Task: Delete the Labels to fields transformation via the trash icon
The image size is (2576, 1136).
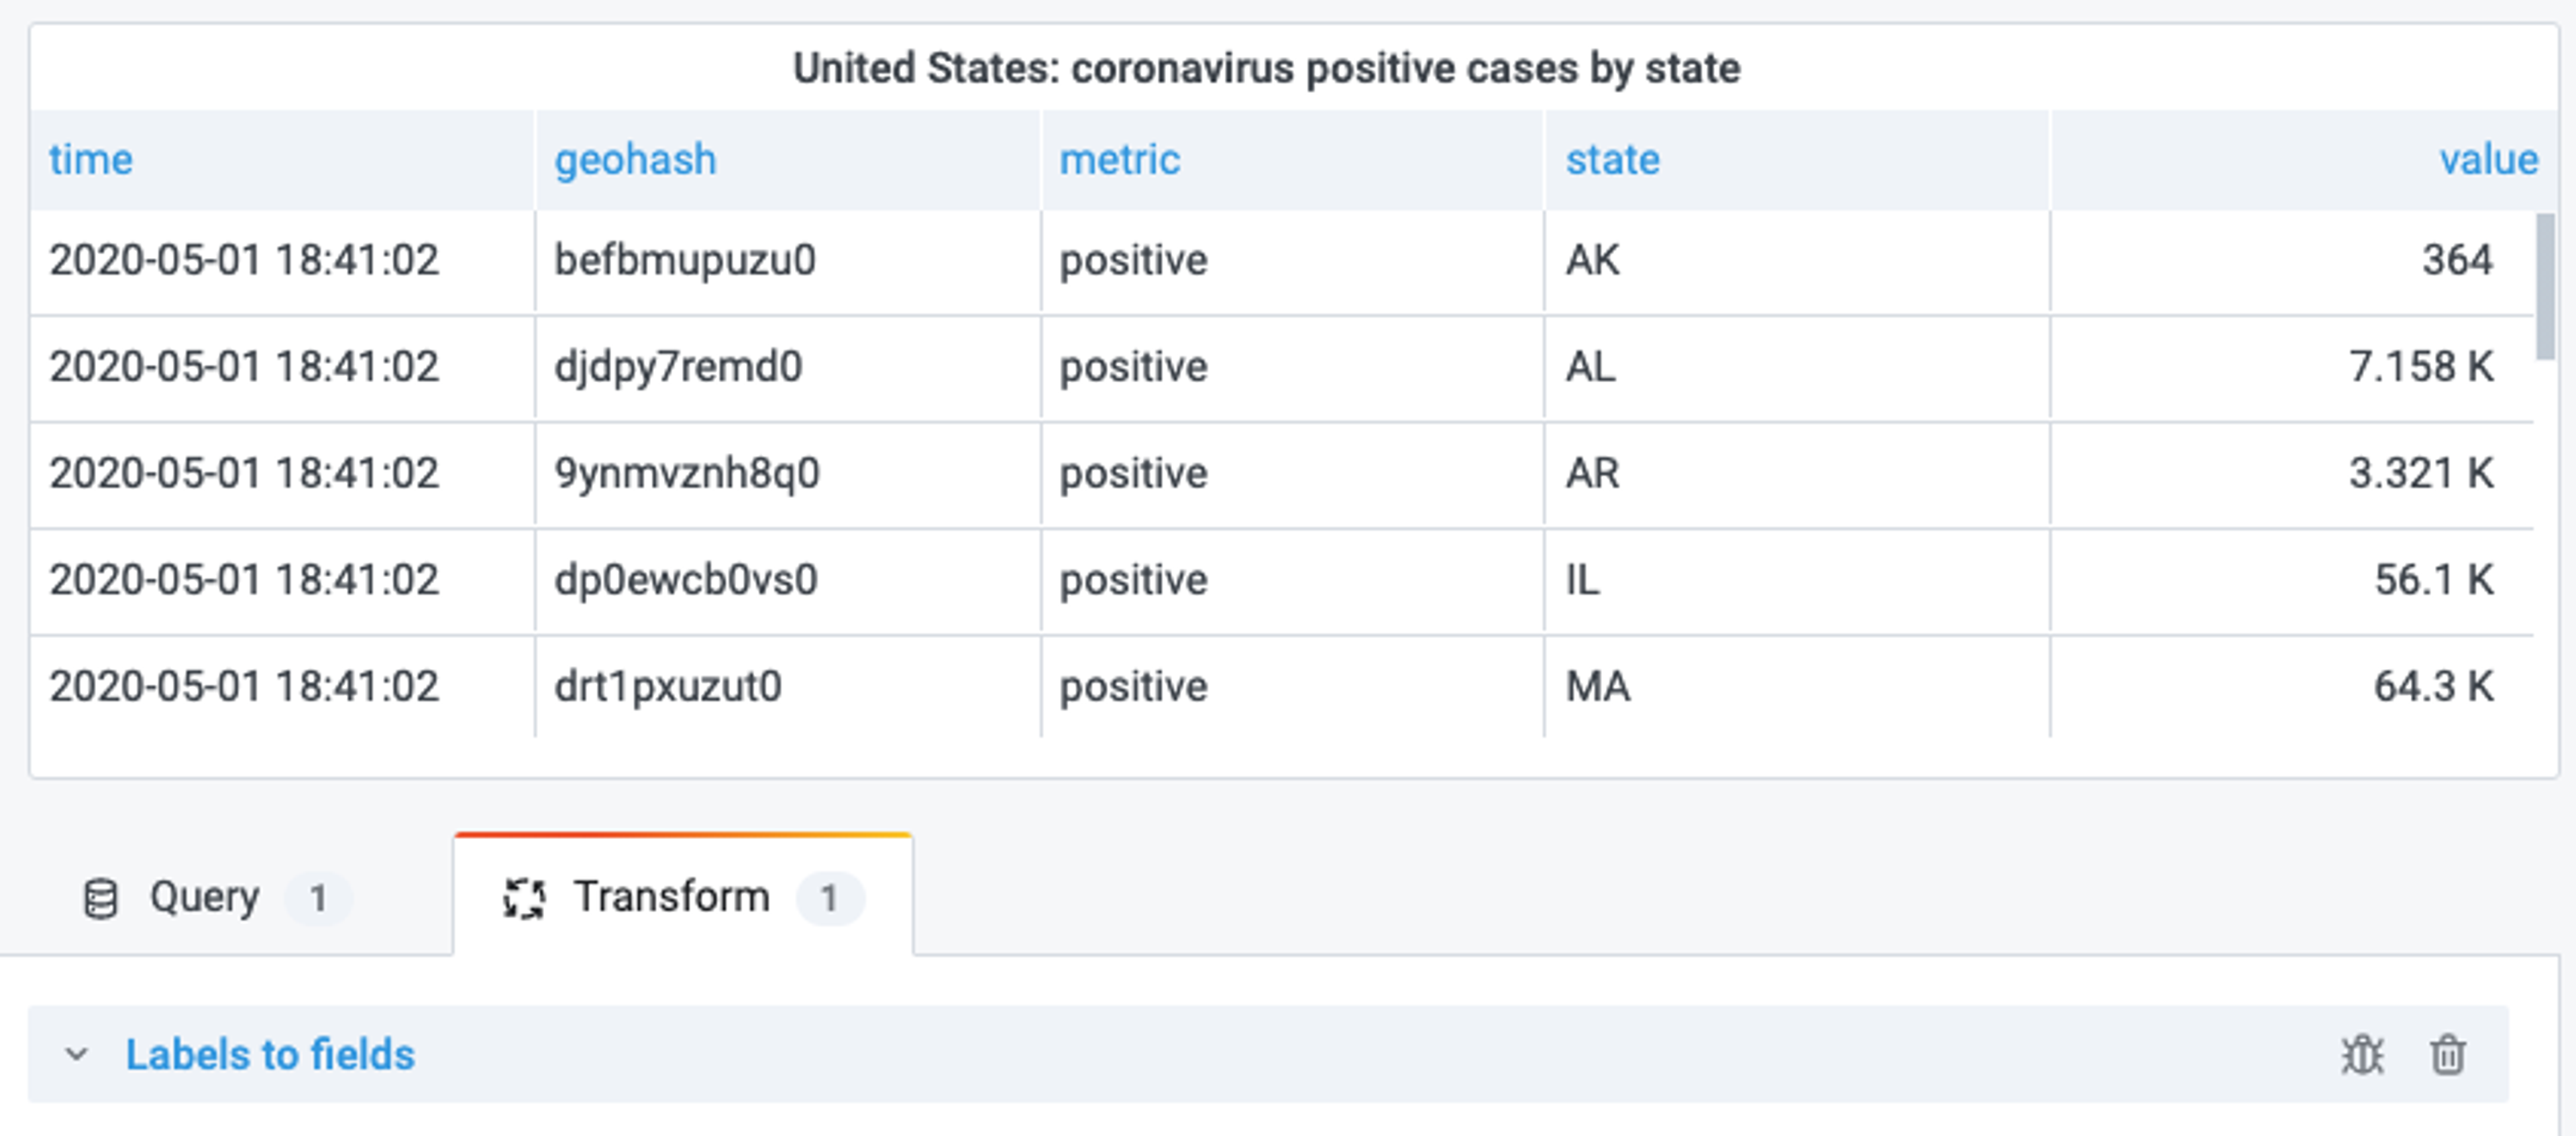Action: 2447,1055
